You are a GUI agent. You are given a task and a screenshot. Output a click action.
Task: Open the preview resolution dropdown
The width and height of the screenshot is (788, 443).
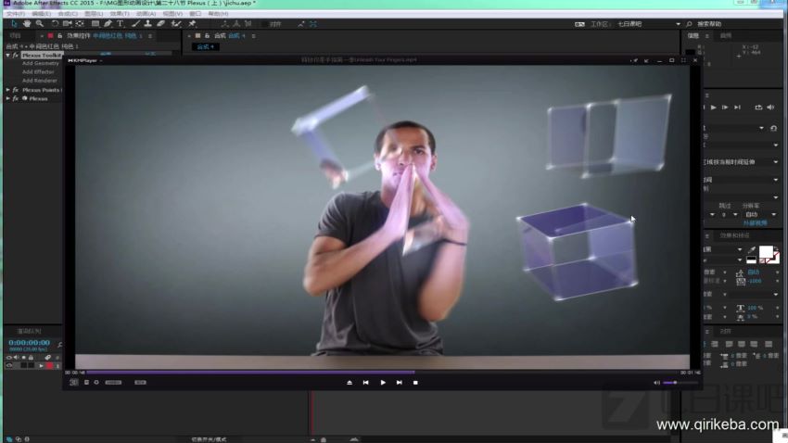pyautogui.click(x=773, y=214)
